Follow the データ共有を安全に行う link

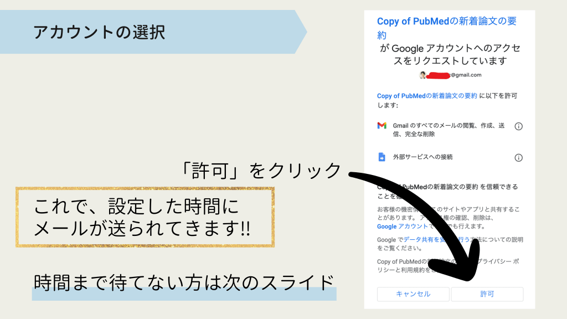[432, 240]
